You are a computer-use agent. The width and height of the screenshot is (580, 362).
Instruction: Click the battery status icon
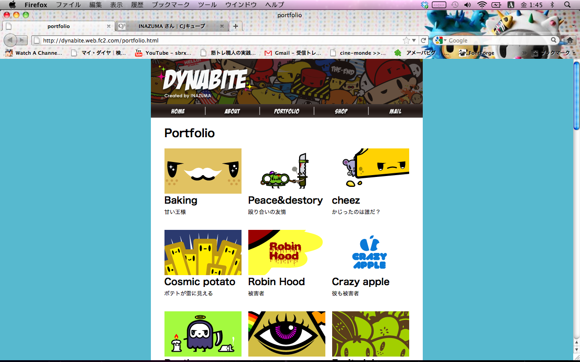click(496, 5)
